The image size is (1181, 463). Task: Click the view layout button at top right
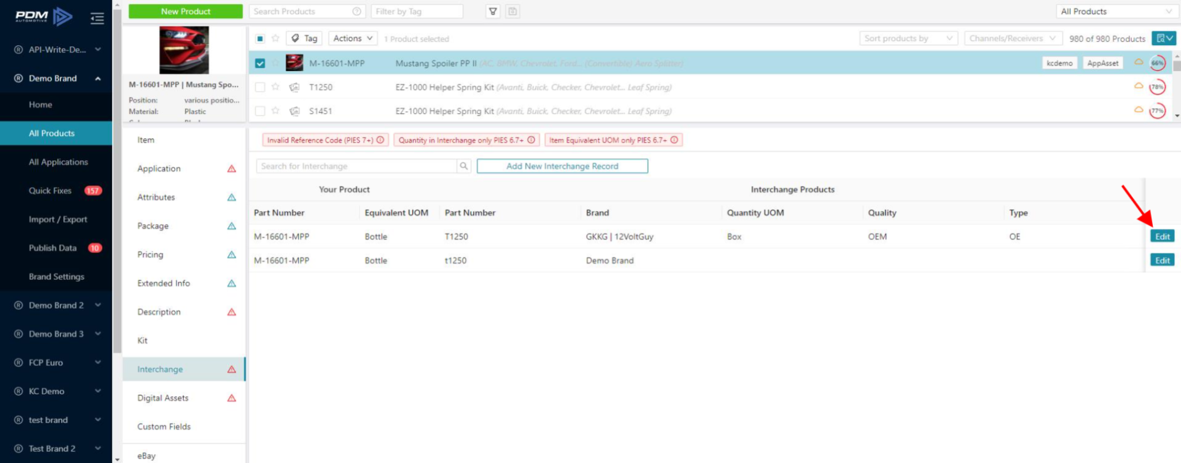coord(1165,38)
